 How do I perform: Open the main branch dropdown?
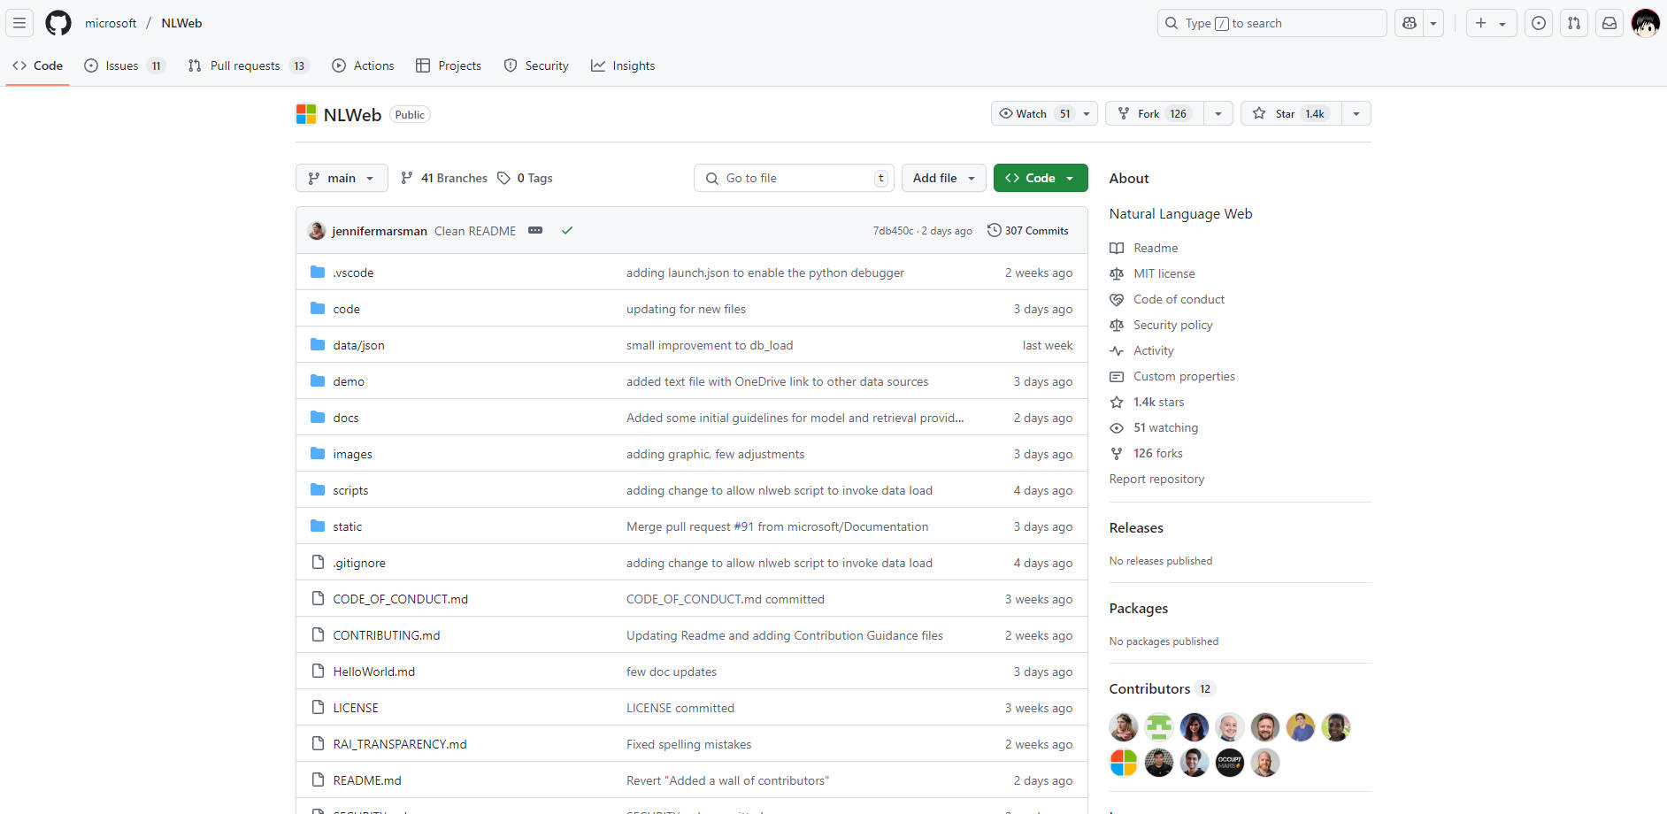coord(342,178)
